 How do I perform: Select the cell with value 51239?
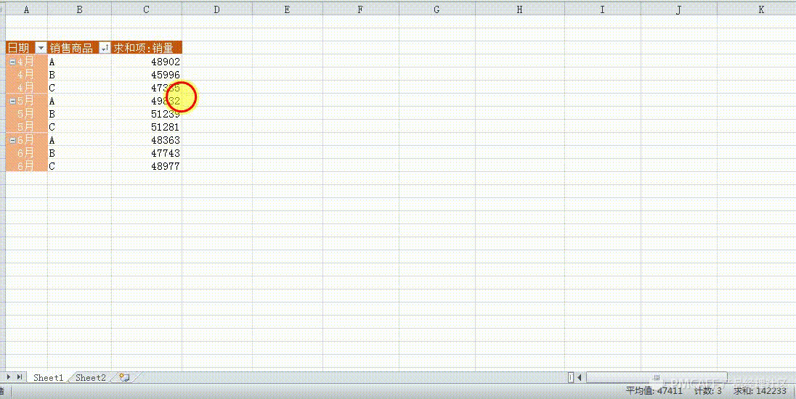pyautogui.click(x=146, y=114)
